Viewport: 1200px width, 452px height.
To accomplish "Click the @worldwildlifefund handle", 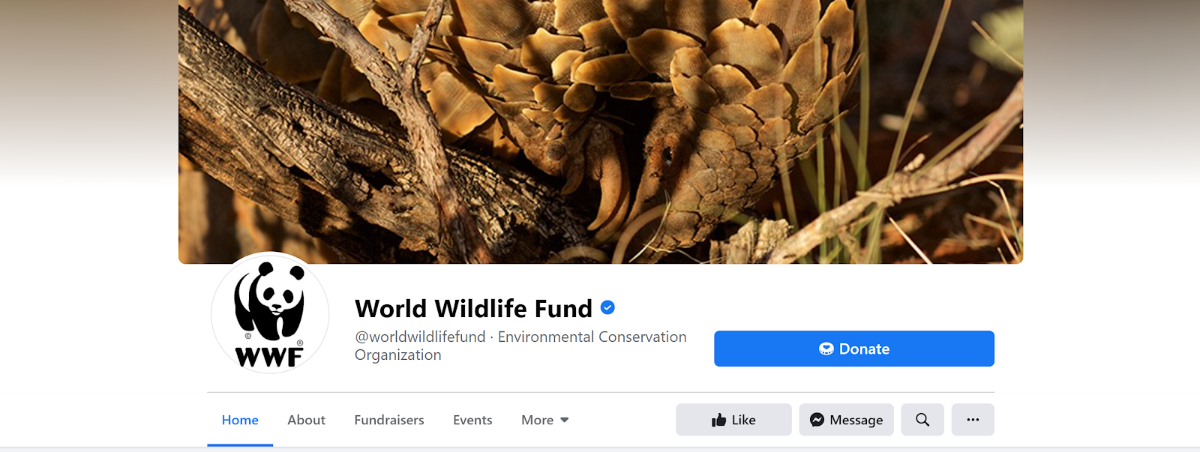I will coord(420,337).
